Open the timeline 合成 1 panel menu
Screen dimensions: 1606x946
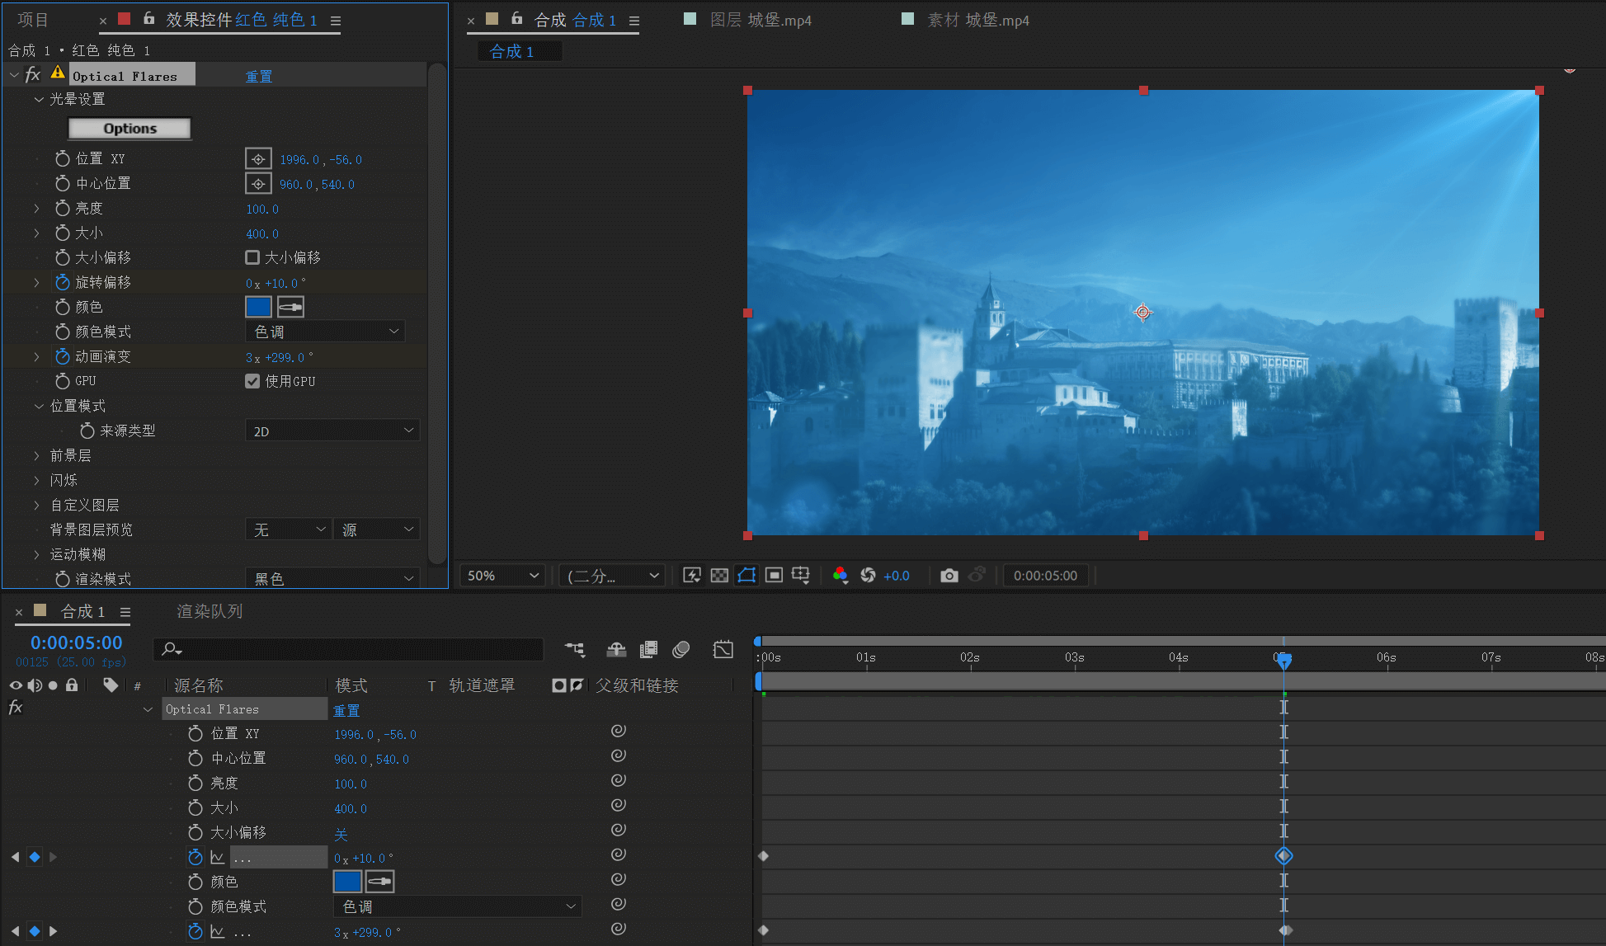point(125,612)
